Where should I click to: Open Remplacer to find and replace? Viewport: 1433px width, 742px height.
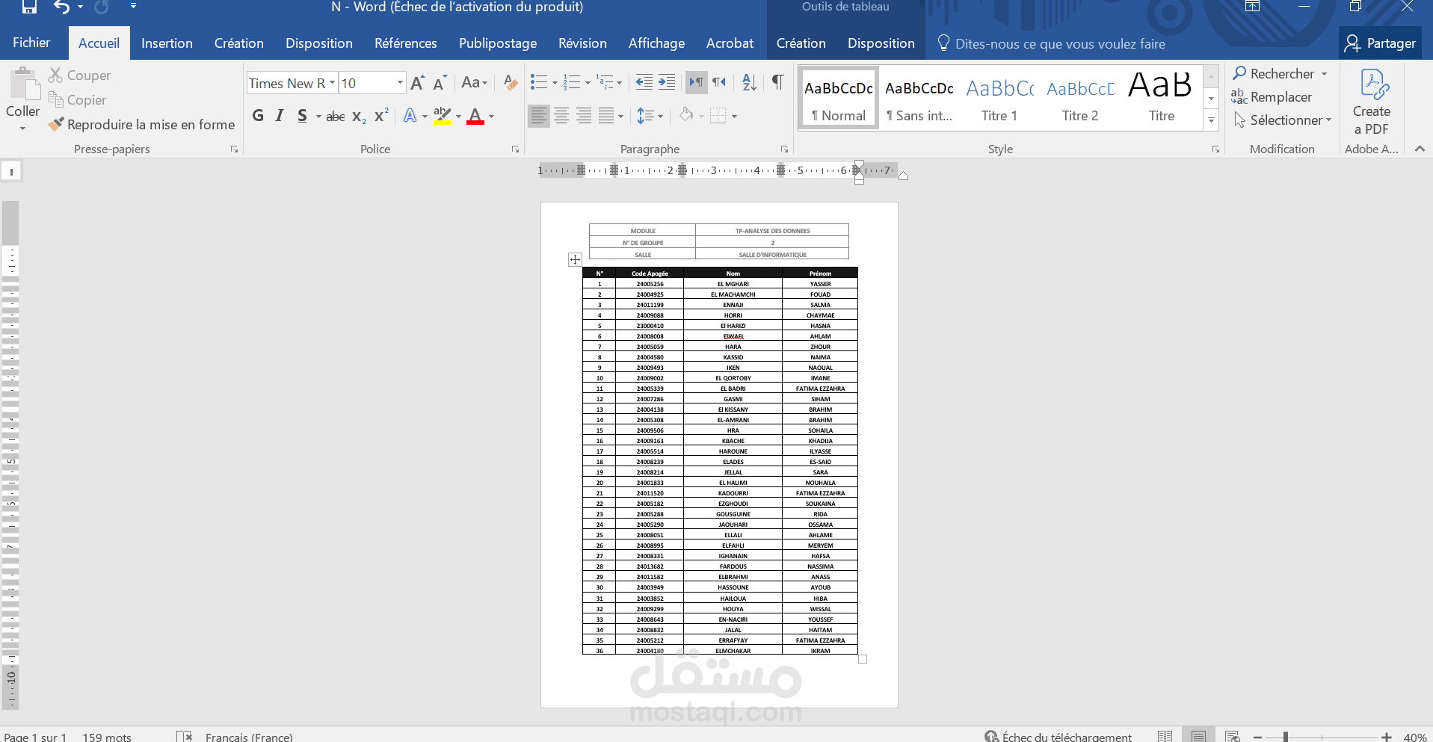pyautogui.click(x=1281, y=97)
